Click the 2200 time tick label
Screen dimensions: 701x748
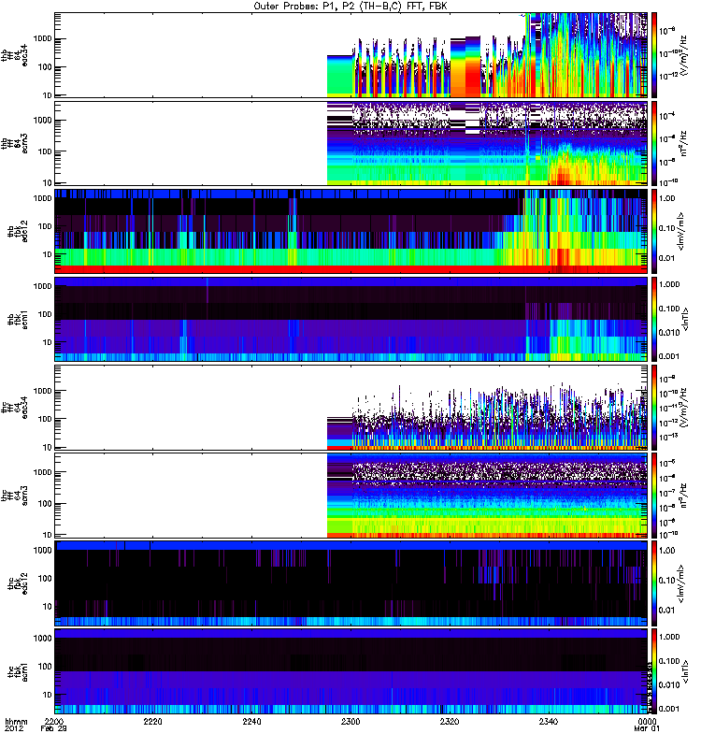click(x=55, y=723)
